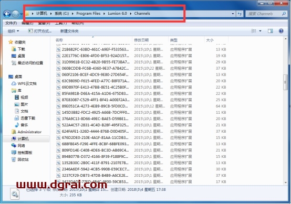Click the vertical scrollbar thumb

click(x=285, y=82)
